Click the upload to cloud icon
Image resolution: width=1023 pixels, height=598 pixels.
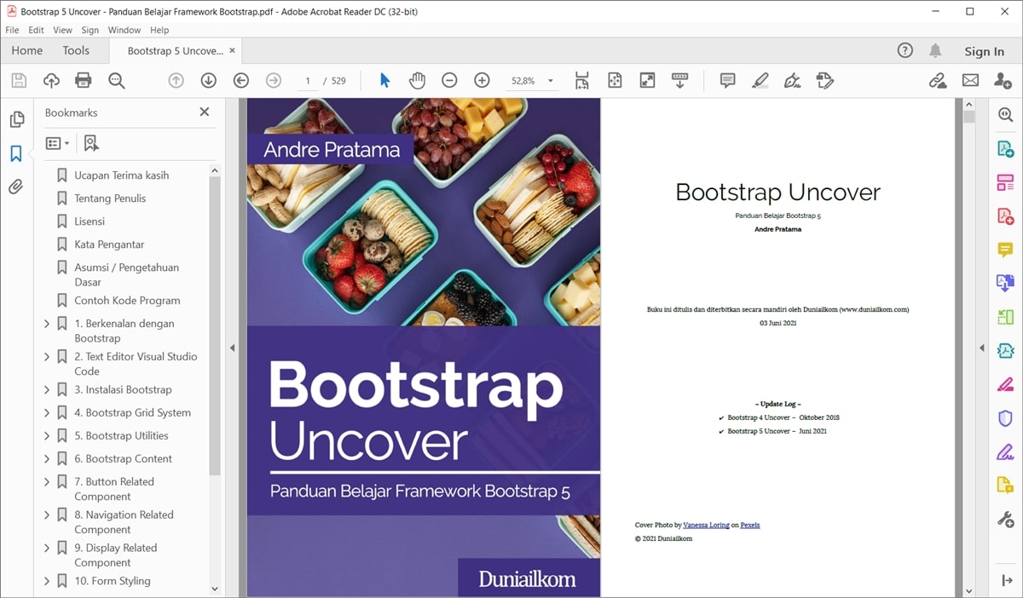[51, 81]
